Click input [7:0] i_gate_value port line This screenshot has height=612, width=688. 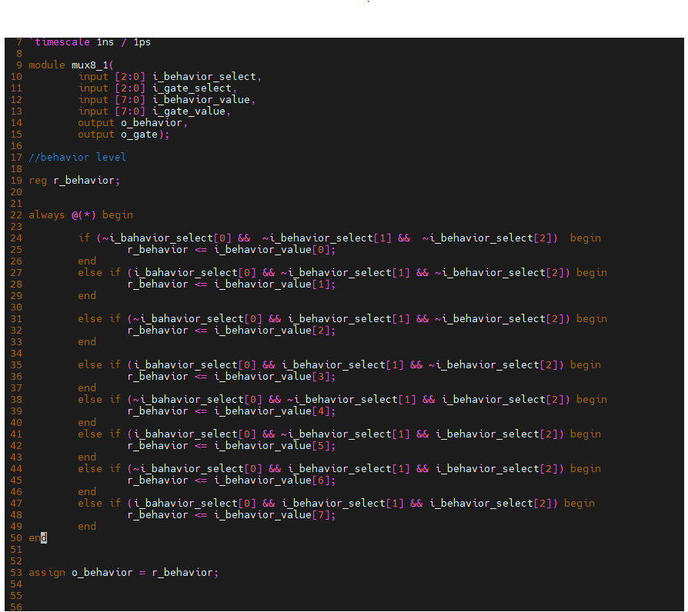tap(155, 111)
